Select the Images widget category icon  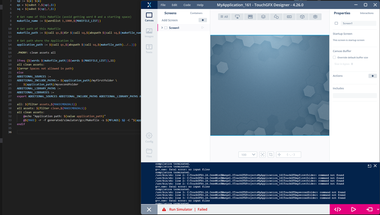(250, 17)
